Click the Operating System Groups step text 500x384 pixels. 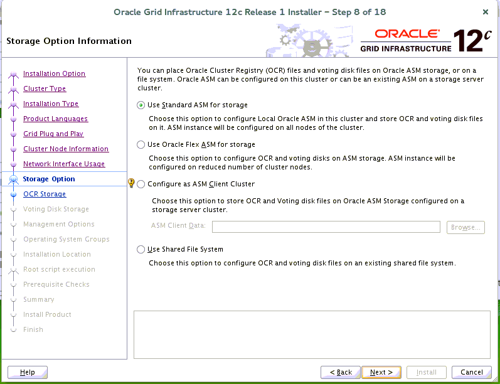[66, 239]
